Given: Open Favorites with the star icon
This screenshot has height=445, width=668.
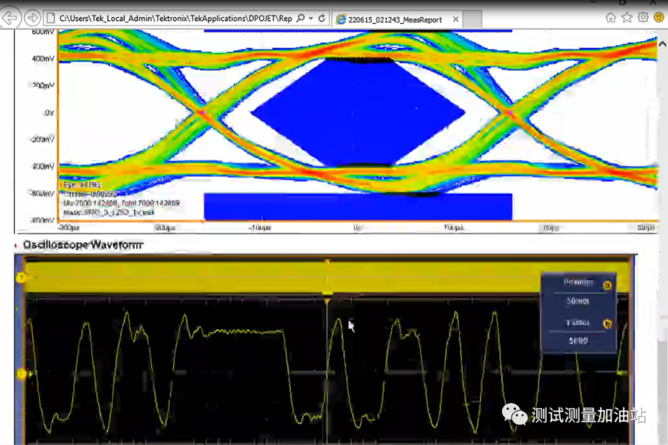Looking at the screenshot, I should [627, 17].
